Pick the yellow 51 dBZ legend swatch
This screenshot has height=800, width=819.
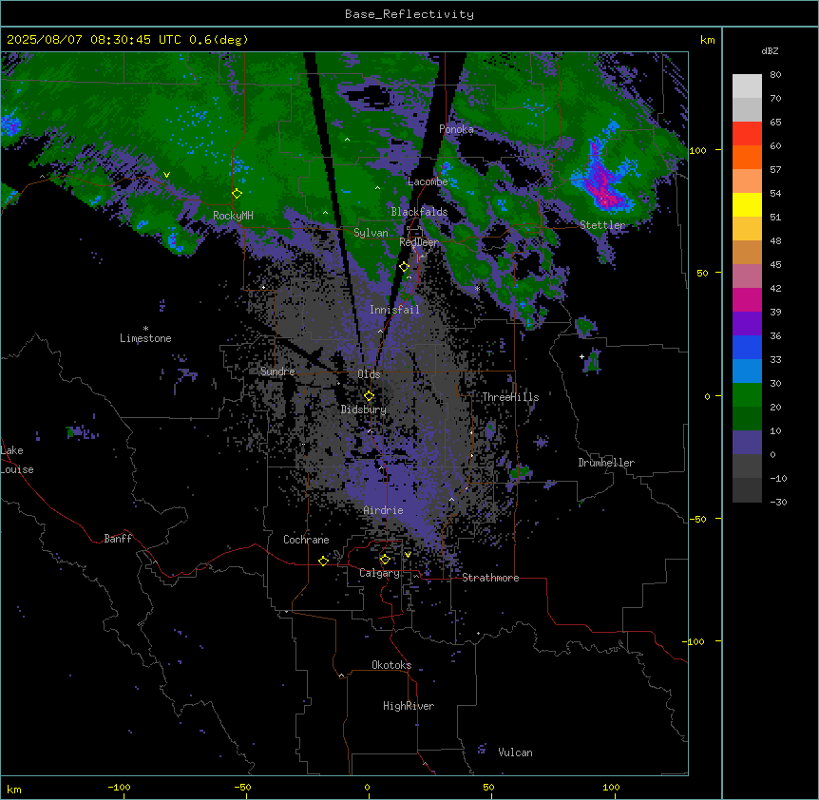747,204
